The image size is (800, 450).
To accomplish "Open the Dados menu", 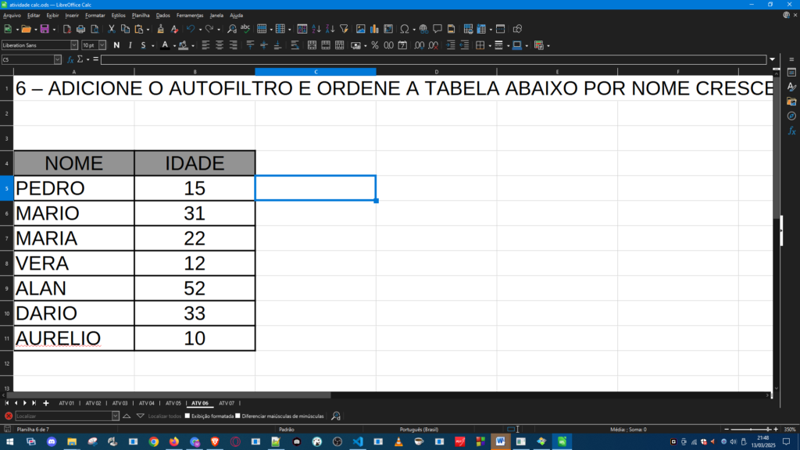I will click(162, 15).
